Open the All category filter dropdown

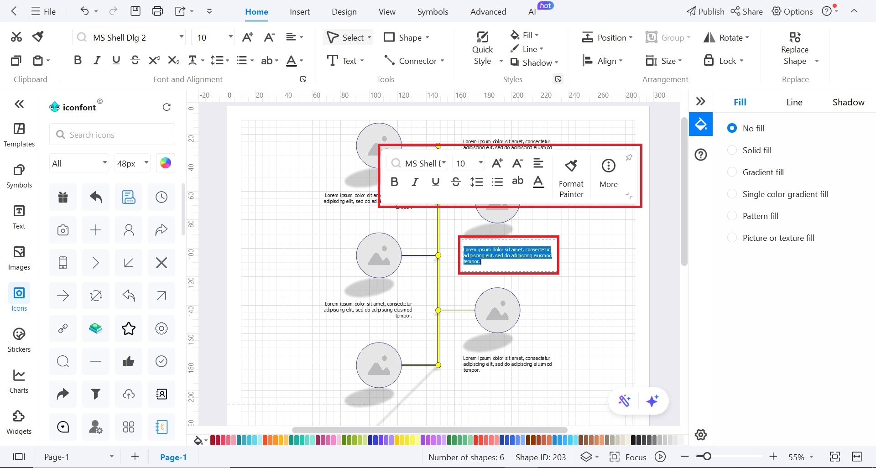click(79, 163)
